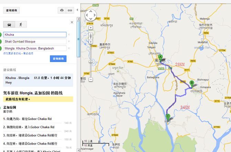Pan map left with compass arrow
Viewport: 231px width, 152px height.
[87, 15]
